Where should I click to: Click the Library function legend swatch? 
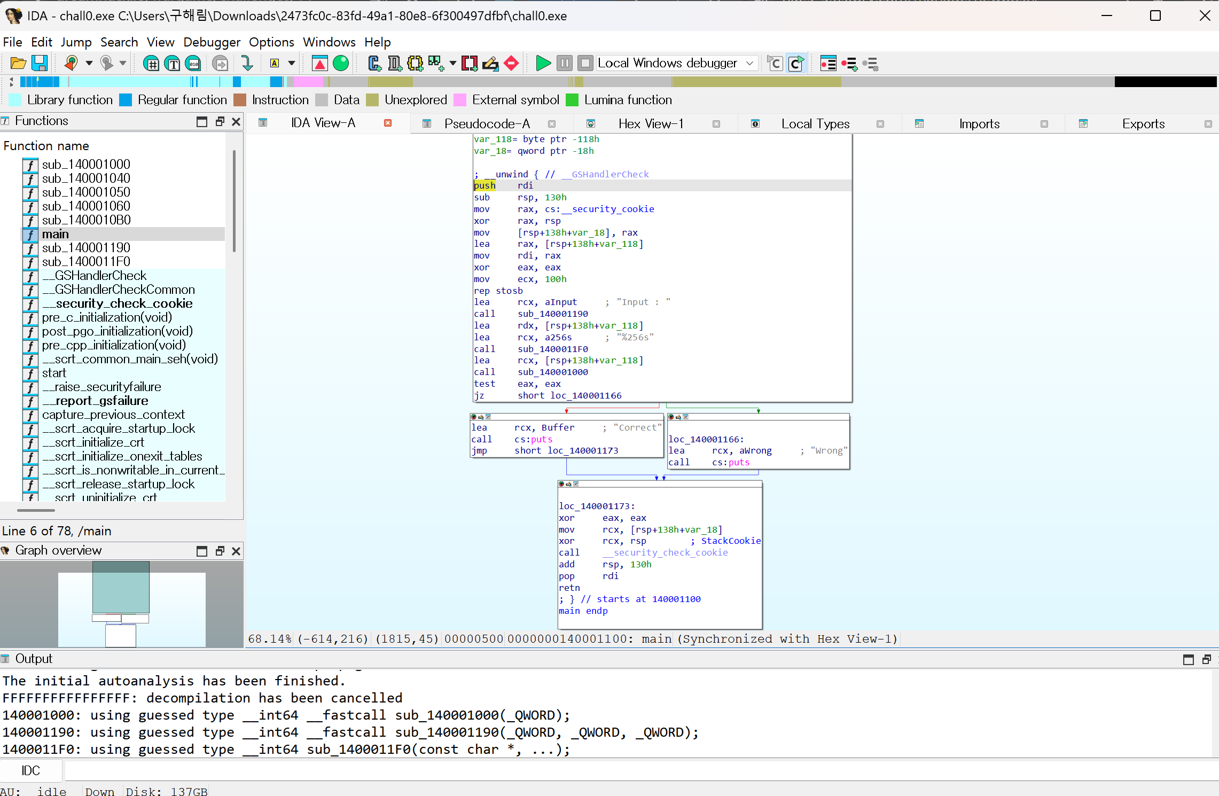pos(15,100)
